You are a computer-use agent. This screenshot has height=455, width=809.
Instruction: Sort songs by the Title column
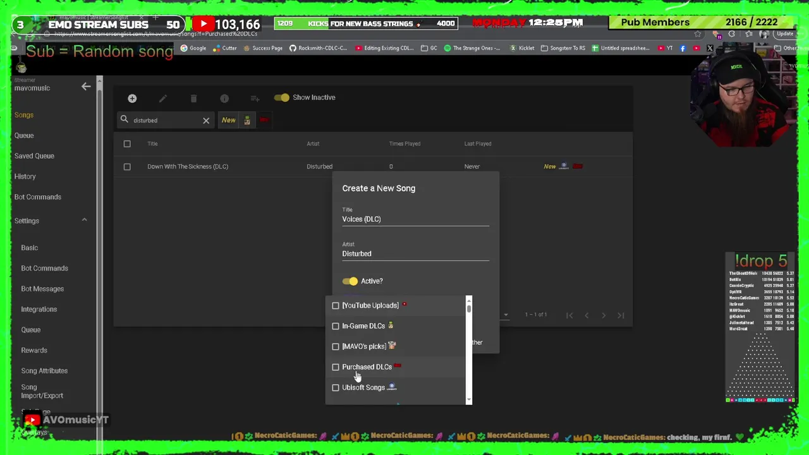(x=152, y=143)
